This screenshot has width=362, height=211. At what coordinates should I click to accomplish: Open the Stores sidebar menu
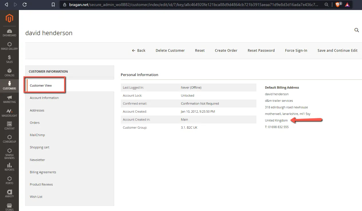pyautogui.click(x=9, y=207)
